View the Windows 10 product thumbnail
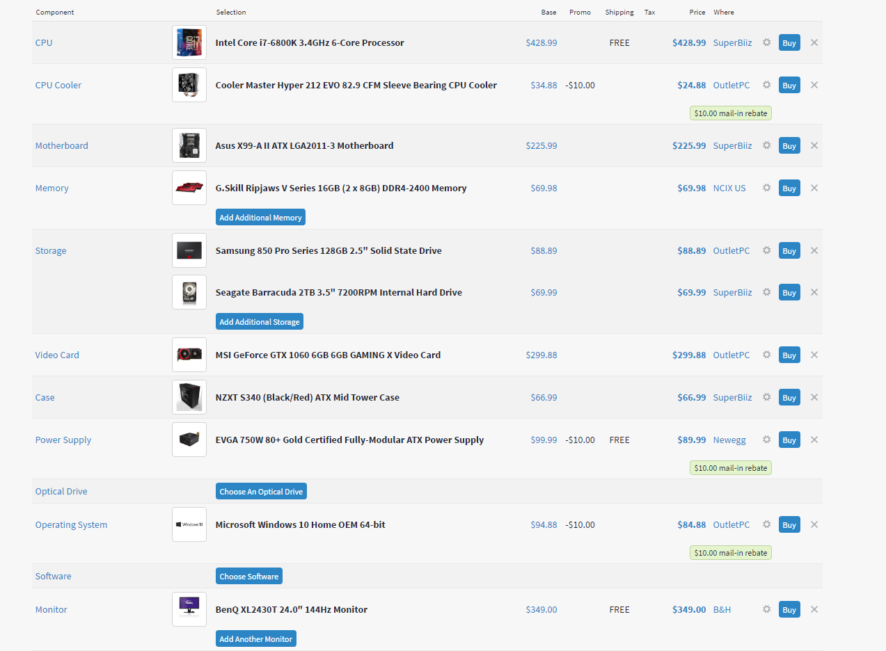This screenshot has height=651, width=886. 189,524
